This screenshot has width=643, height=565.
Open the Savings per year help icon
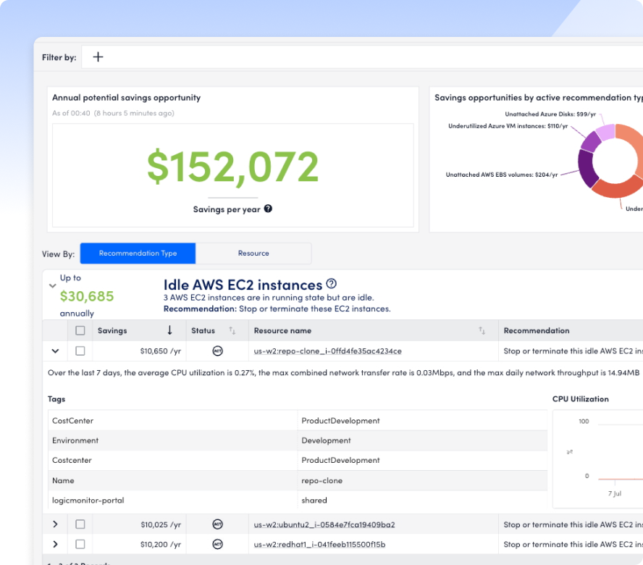click(x=268, y=209)
